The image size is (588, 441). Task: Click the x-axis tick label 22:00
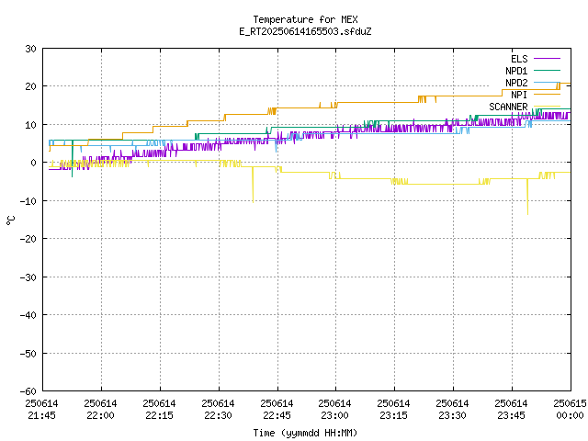point(100,415)
